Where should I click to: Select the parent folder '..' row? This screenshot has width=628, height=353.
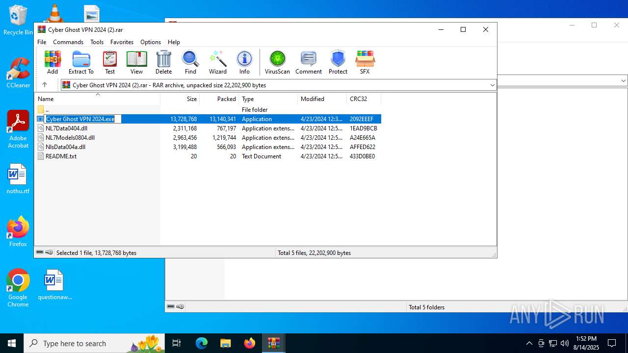[208, 110]
